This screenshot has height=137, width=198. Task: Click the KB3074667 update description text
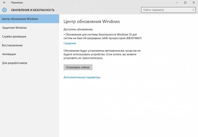tap(103, 36)
